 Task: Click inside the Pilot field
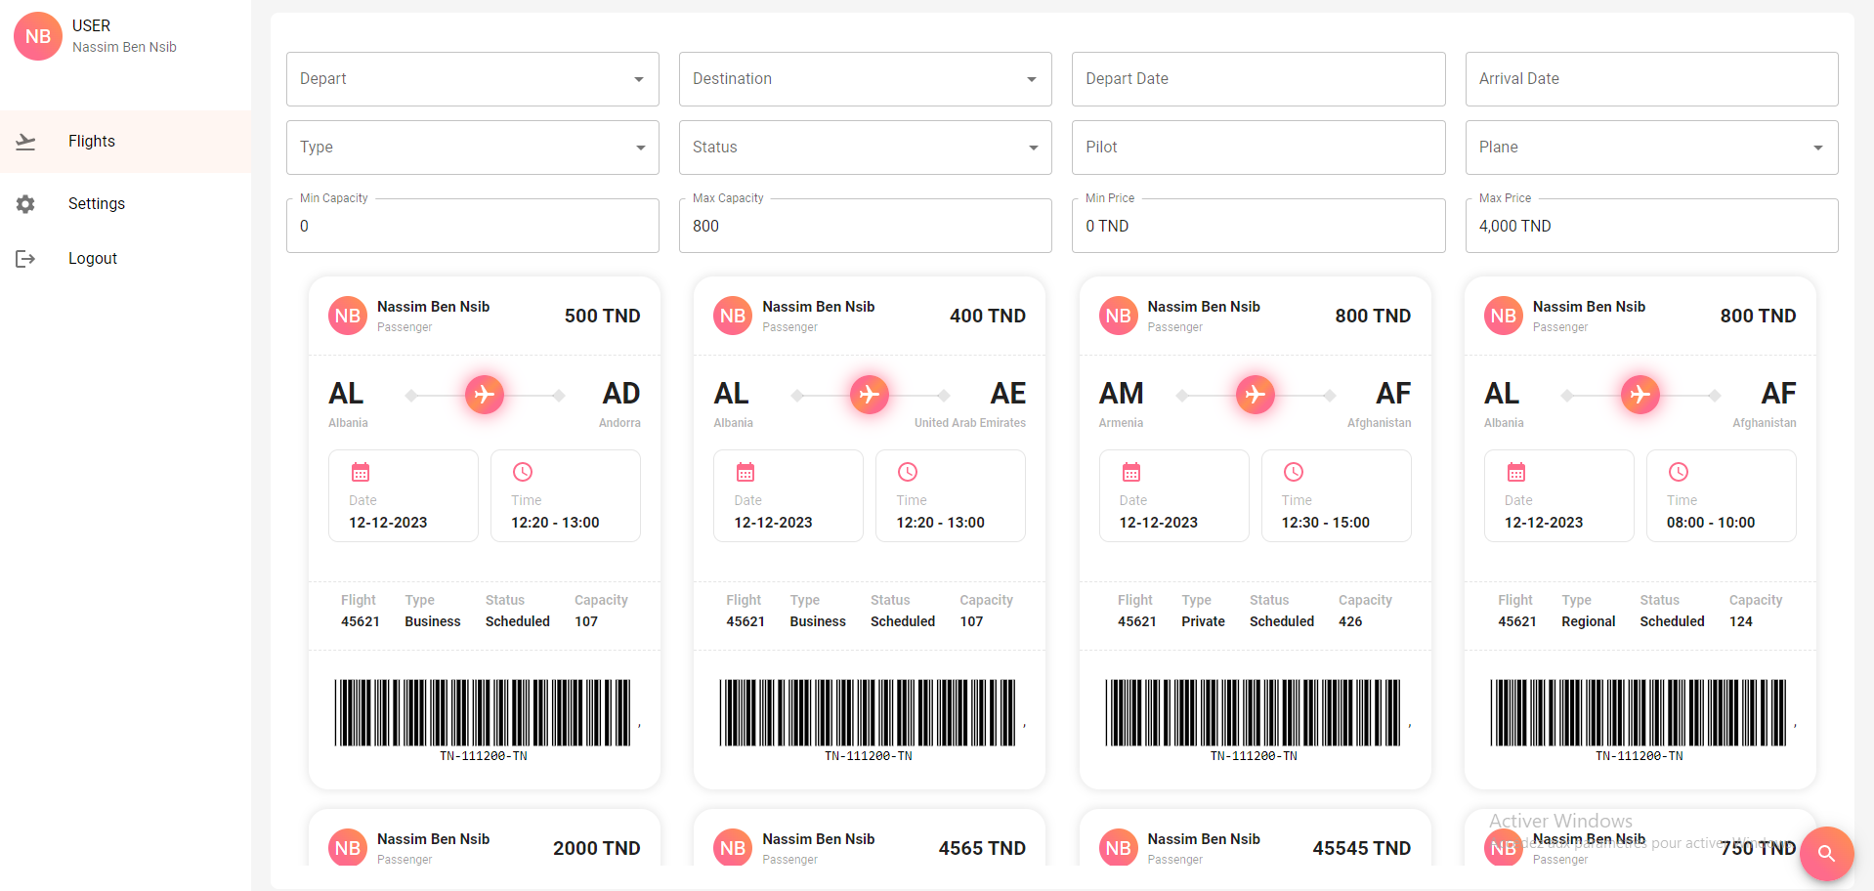pos(1257,148)
